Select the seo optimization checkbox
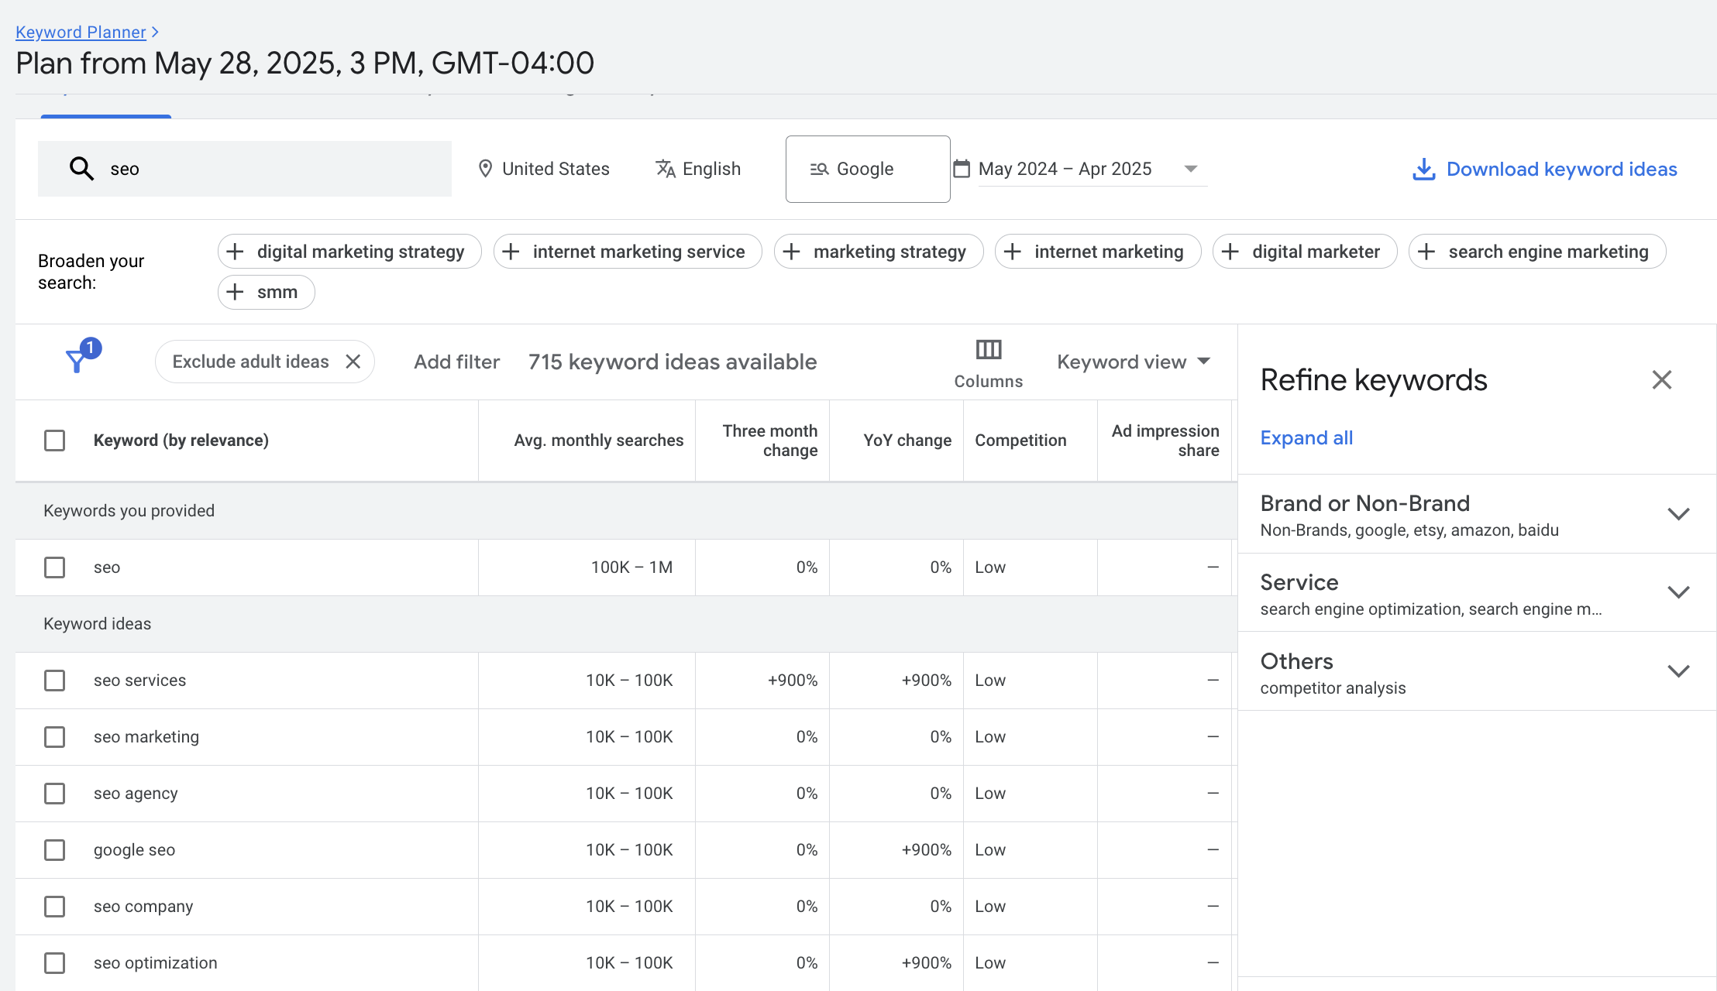This screenshot has height=991, width=1717. tap(54, 963)
